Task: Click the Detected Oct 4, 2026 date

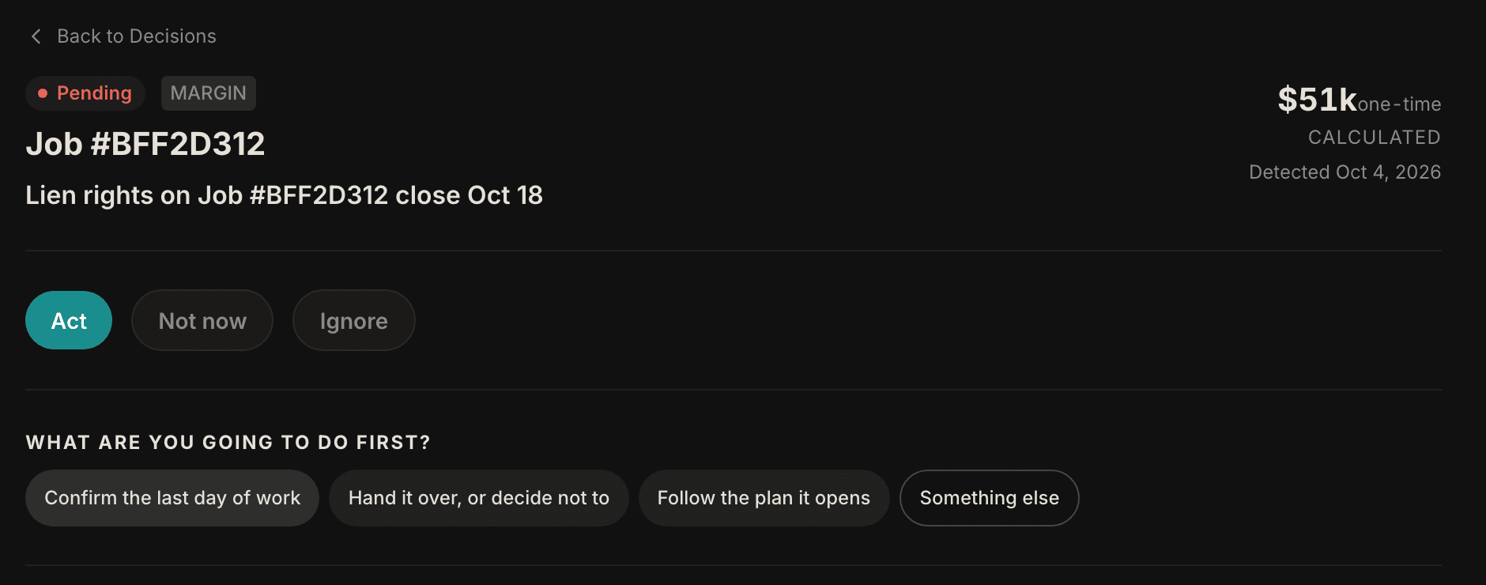Action: click(1345, 172)
